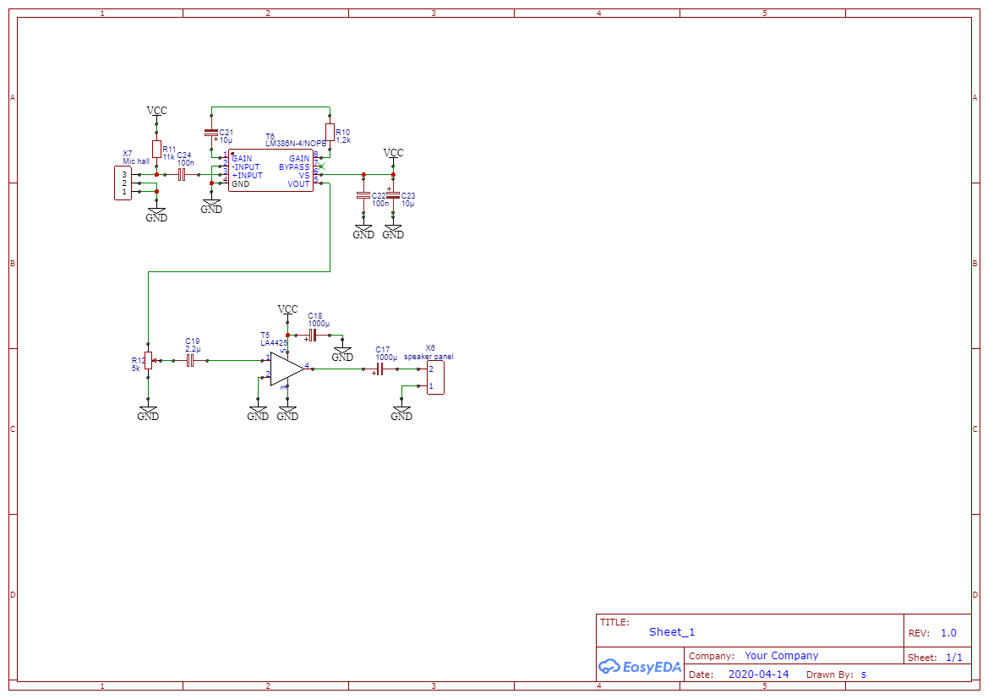Image resolution: width=988 pixels, height=699 pixels.
Task: Click the sheet number 1/1
Action: pos(954,658)
